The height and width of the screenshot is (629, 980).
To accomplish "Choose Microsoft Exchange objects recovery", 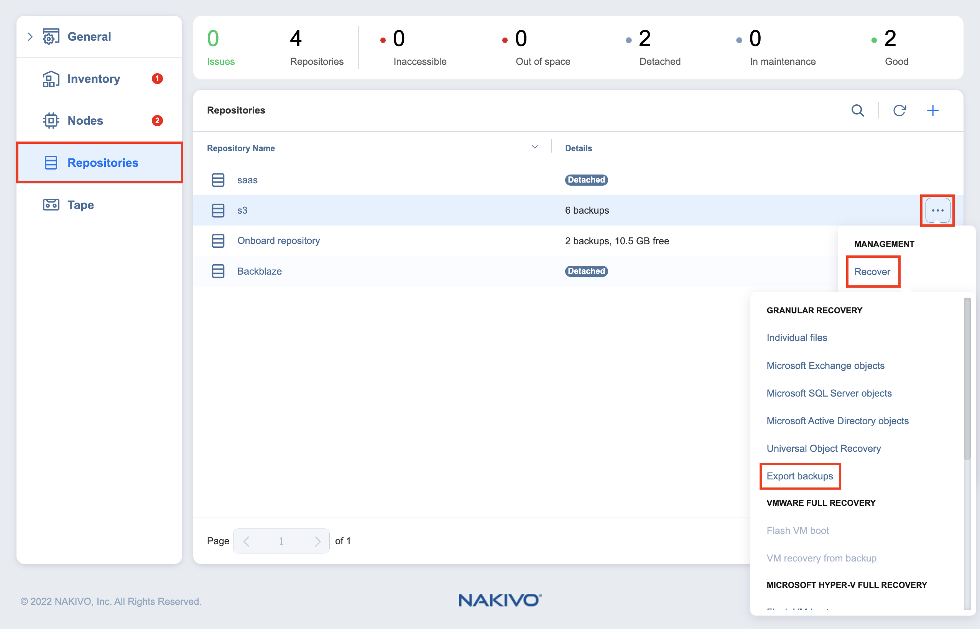I will 825,366.
